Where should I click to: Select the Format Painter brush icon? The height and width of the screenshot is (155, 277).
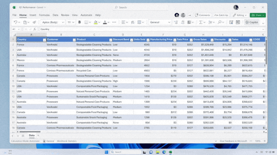(34, 22)
